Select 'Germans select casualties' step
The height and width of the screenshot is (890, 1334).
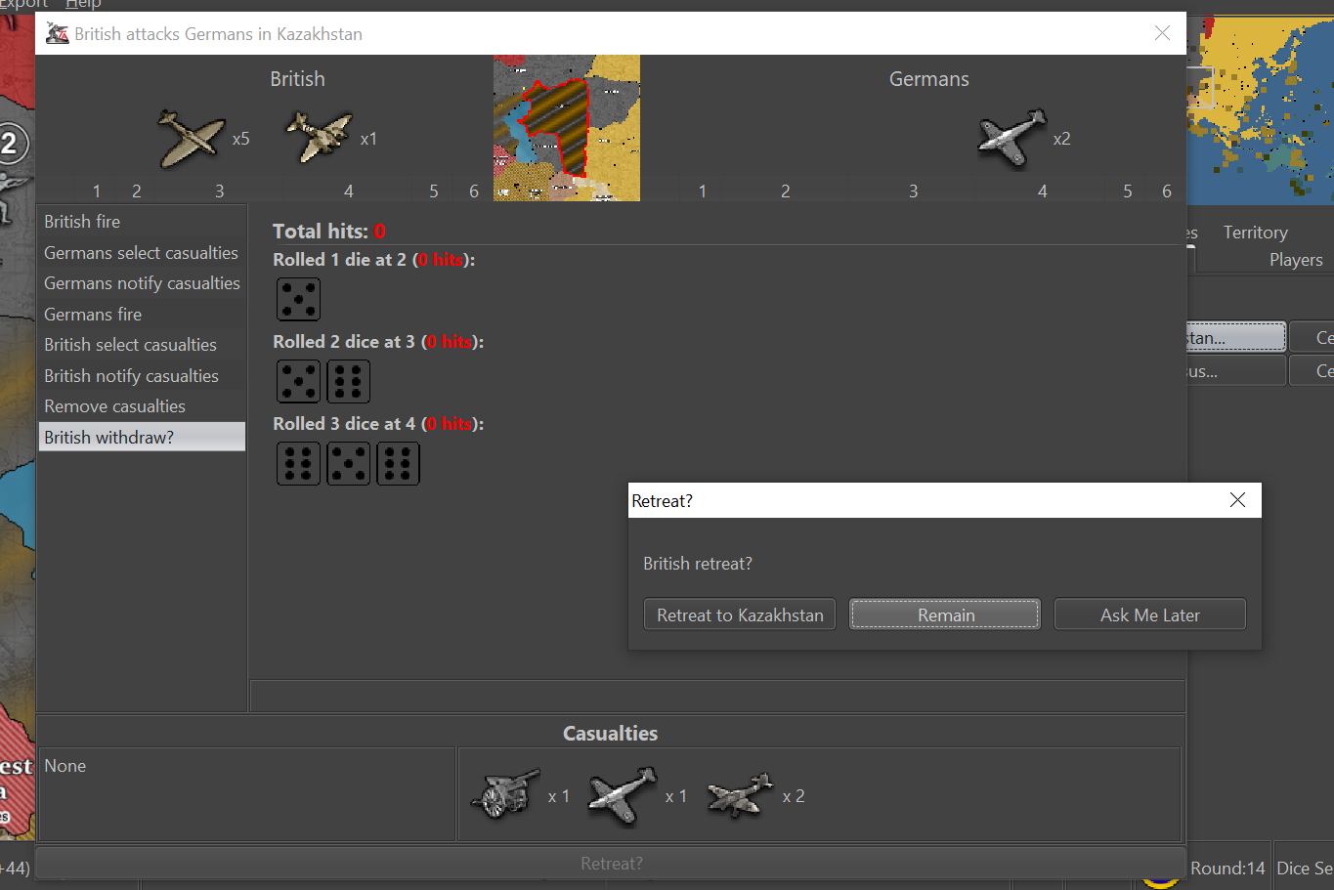click(141, 253)
